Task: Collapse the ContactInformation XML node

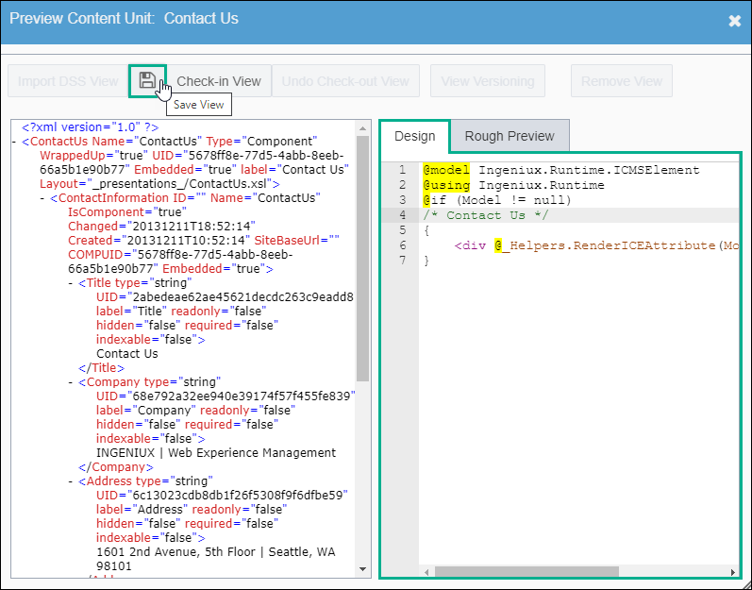Action: (x=42, y=198)
